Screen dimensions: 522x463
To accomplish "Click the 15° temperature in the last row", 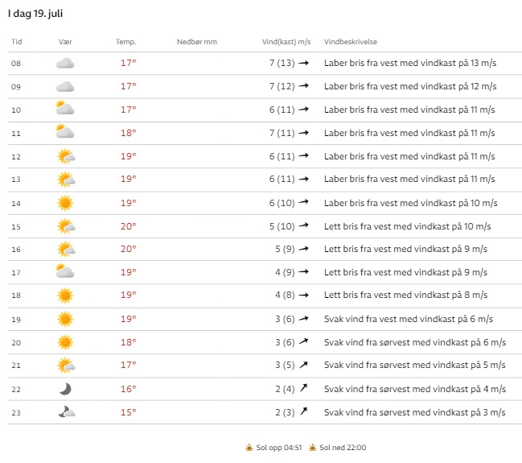I will click(x=129, y=412).
